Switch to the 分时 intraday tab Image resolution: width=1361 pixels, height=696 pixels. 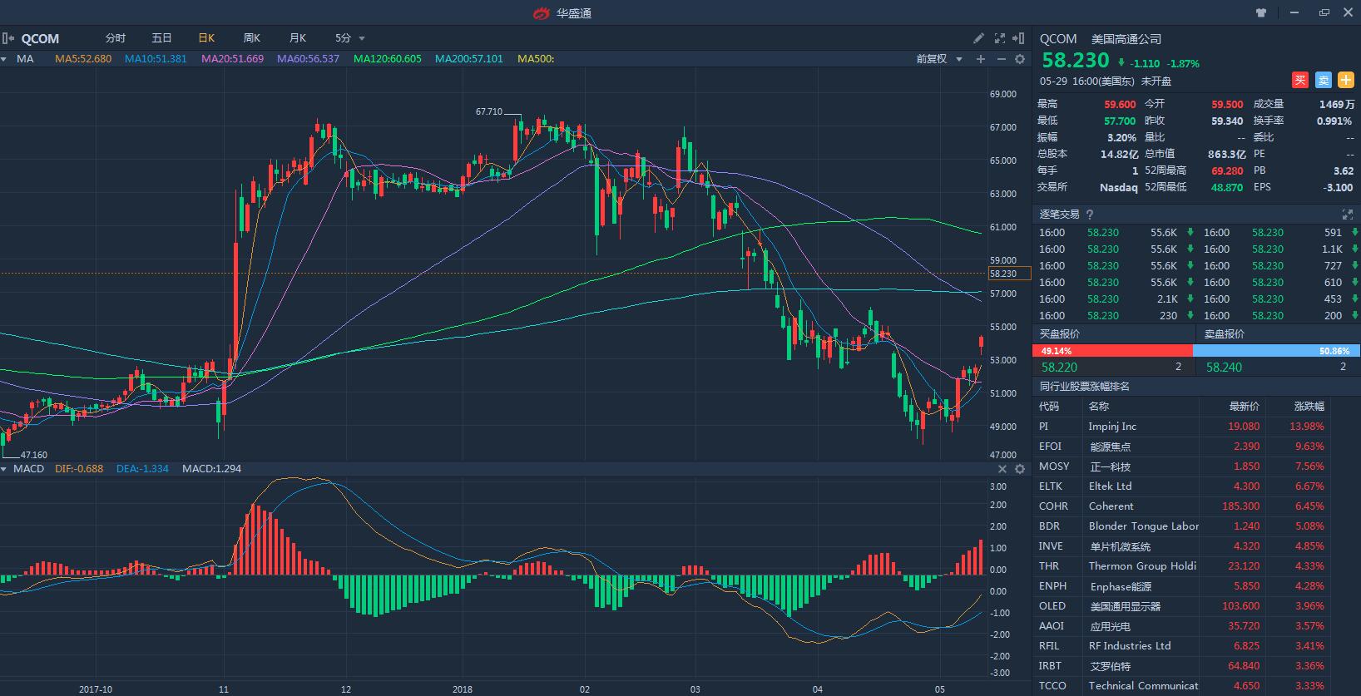(x=116, y=38)
